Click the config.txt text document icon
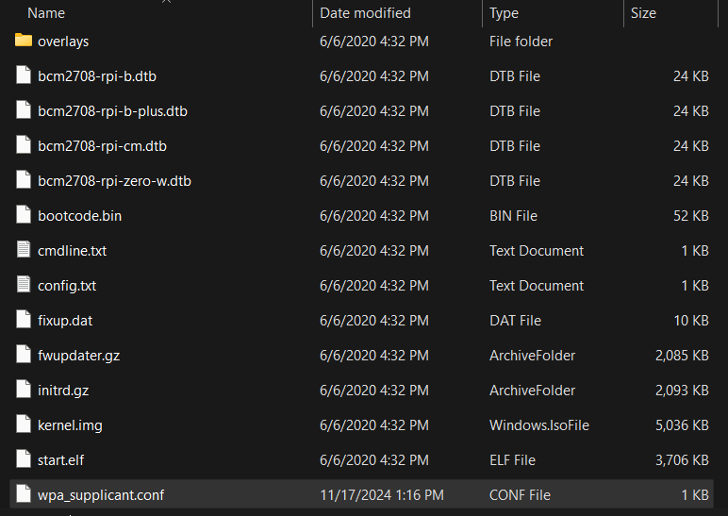The width and height of the screenshot is (728, 516). (24, 285)
